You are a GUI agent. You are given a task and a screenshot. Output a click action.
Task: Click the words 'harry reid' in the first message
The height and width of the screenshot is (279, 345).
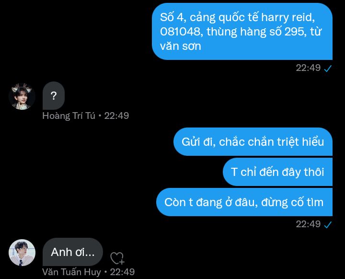tap(288, 18)
